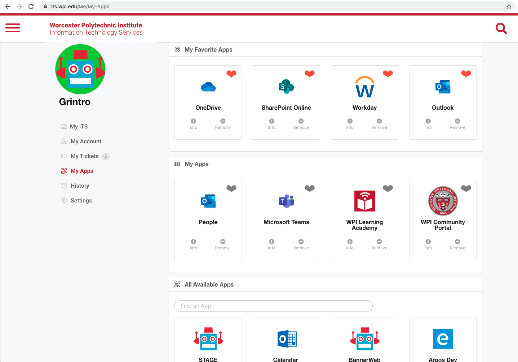
Task: Click the My Tickets count badge
Action: (x=106, y=157)
